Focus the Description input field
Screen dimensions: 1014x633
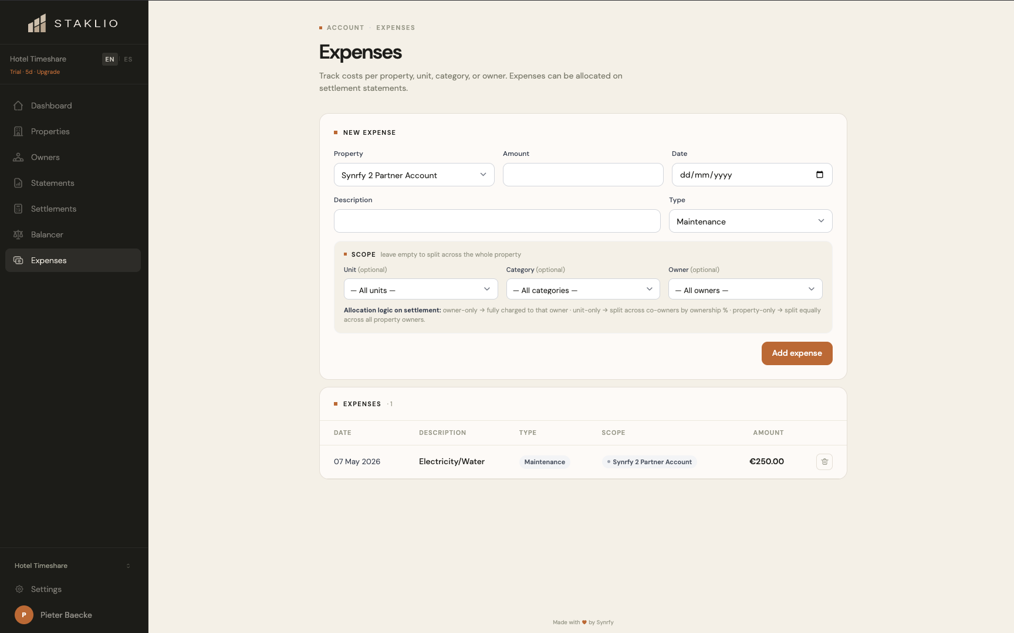(x=497, y=221)
